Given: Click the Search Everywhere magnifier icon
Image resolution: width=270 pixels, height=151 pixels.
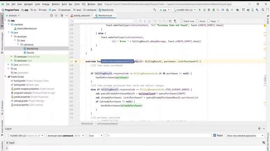Looking at the screenshot, I should (x=263, y=10).
